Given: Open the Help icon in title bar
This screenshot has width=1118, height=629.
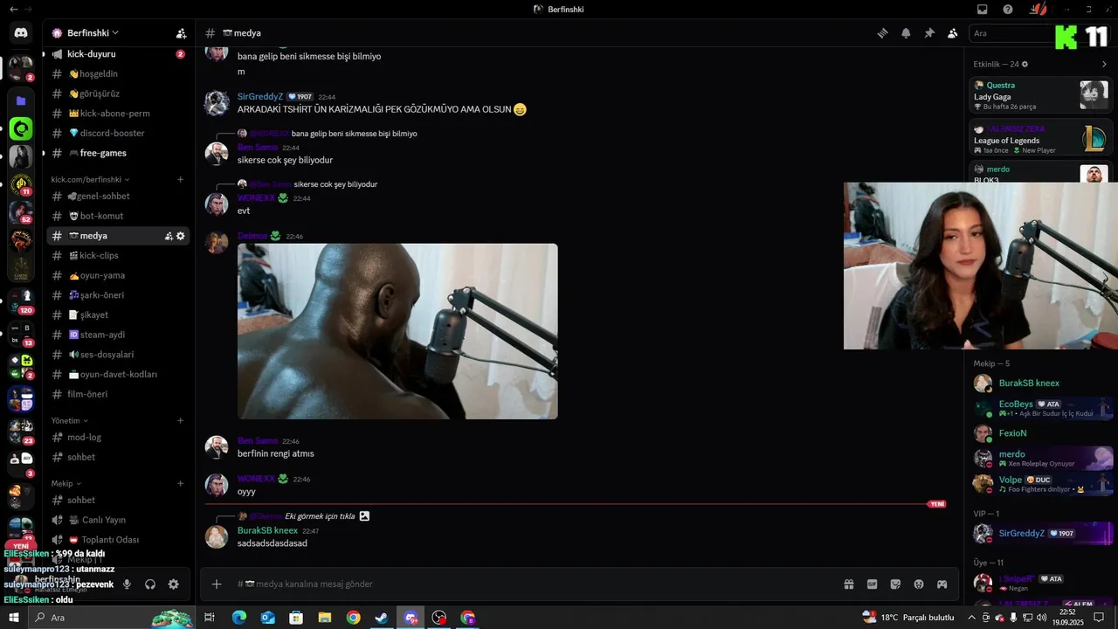Looking at the screenshot, I should pyautogui.click(x=1008, y=10).
